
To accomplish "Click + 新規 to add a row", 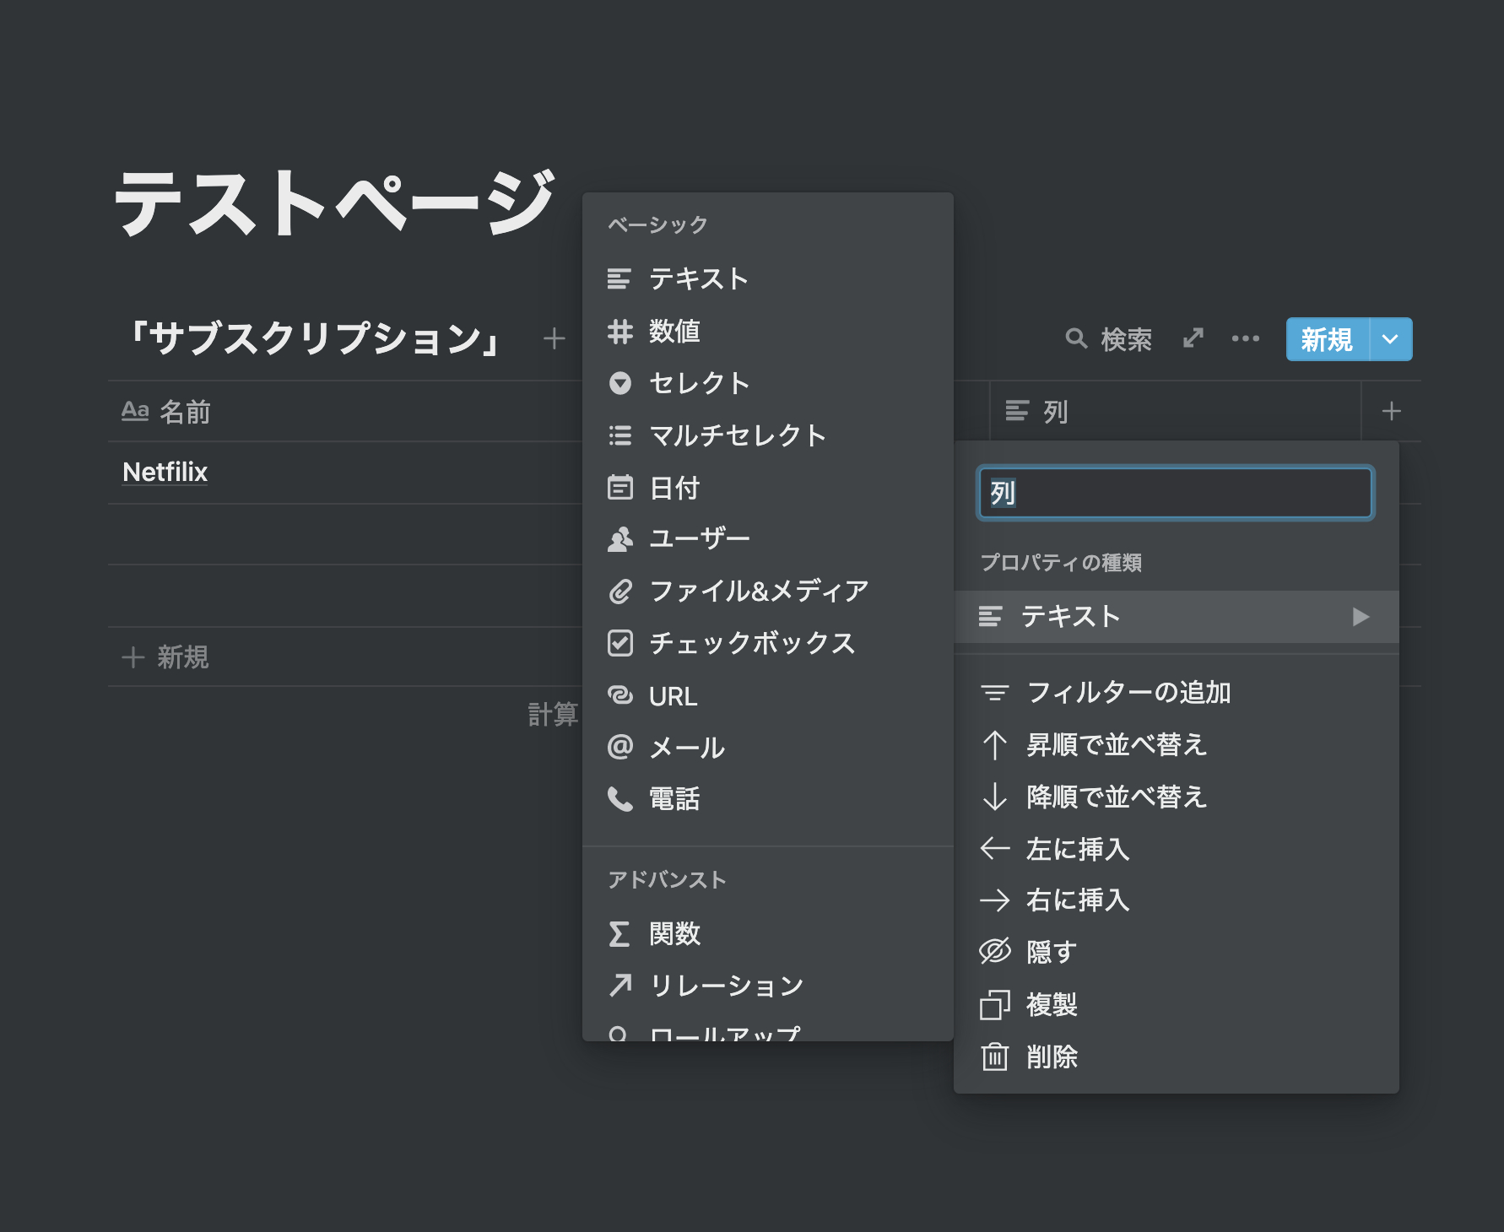I will tap(166, 657).
